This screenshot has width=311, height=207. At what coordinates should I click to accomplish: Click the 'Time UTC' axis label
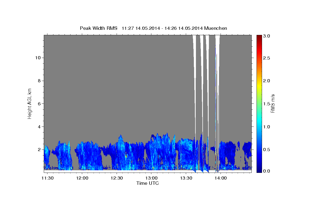(147, 183)
